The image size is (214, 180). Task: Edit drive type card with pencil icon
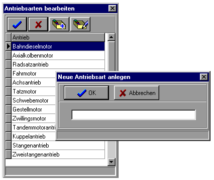(80, 24)
